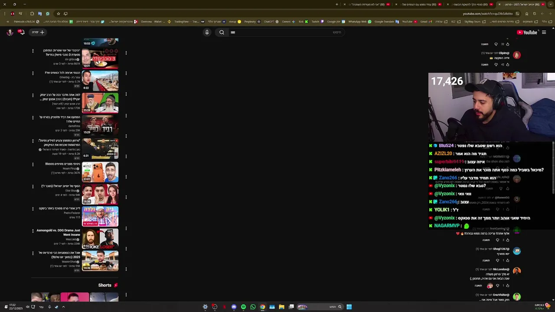Expand the system tray hidden icons chevron

pyautogui.click(x=63, y=307)
